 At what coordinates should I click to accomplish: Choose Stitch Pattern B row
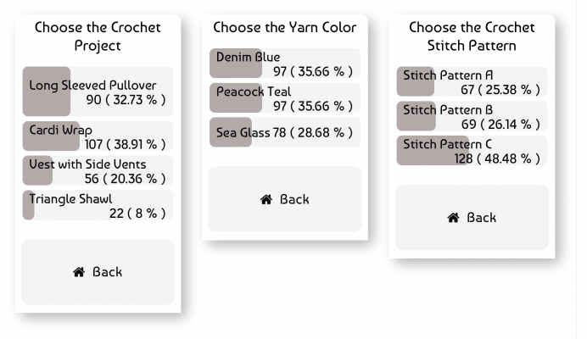(472, 116)
